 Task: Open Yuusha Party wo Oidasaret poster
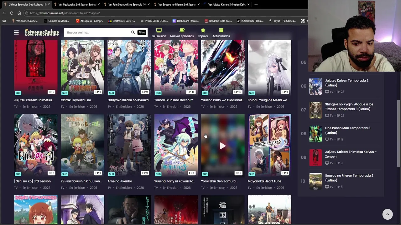pyautogui.click(x=223, y=68)
